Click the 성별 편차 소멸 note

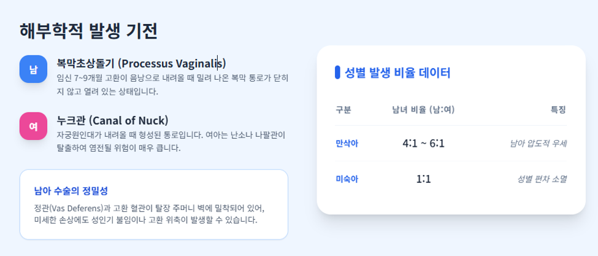coord(542,179)
